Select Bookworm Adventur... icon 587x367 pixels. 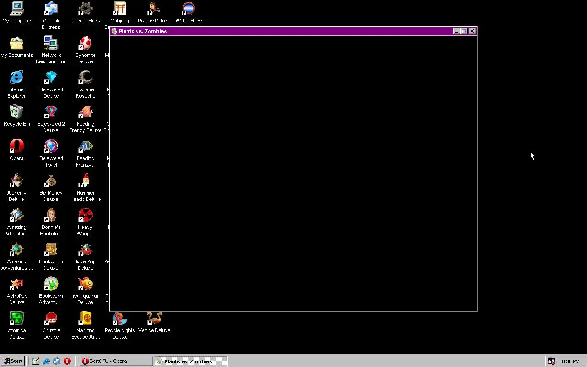pyautogui.click(x=51, y=291)
